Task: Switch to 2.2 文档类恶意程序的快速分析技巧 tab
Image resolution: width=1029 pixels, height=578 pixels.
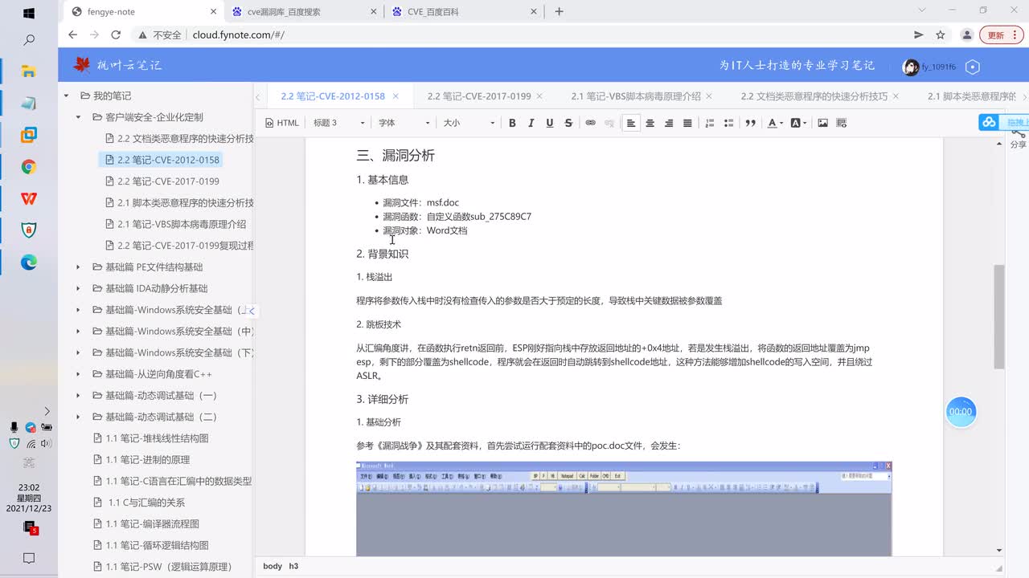Action: pos(814,96)
